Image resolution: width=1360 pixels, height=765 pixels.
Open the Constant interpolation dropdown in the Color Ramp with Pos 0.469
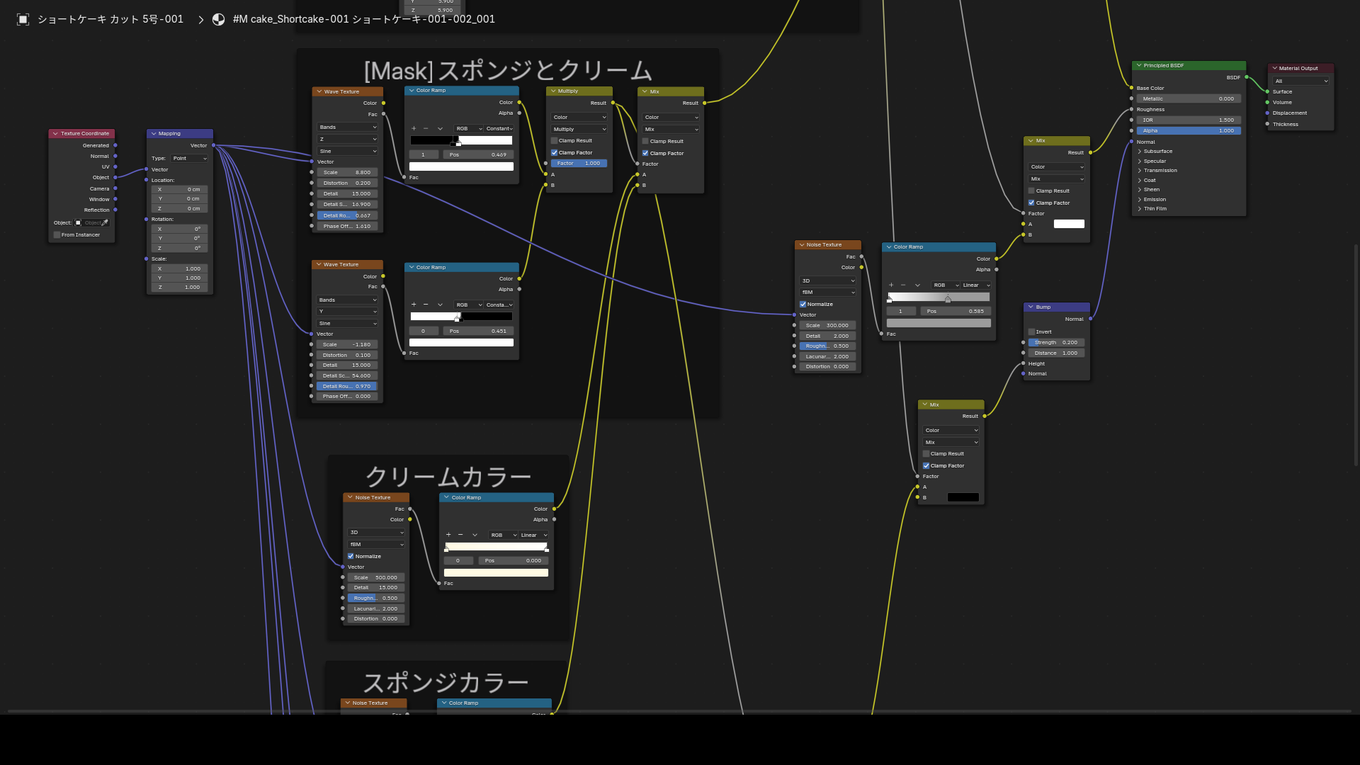pos(499,128)
